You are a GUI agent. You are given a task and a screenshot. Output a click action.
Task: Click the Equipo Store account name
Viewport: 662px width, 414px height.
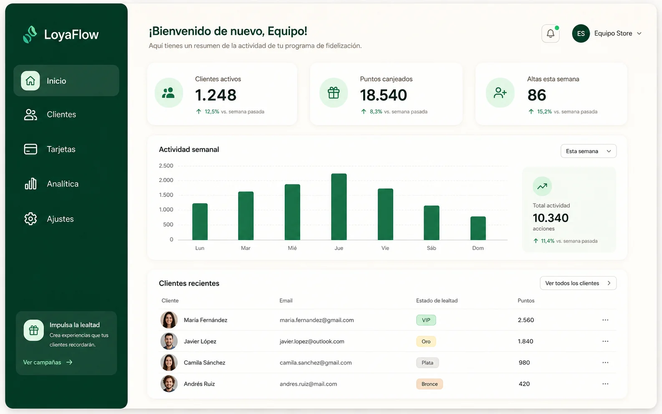point(613,33)
